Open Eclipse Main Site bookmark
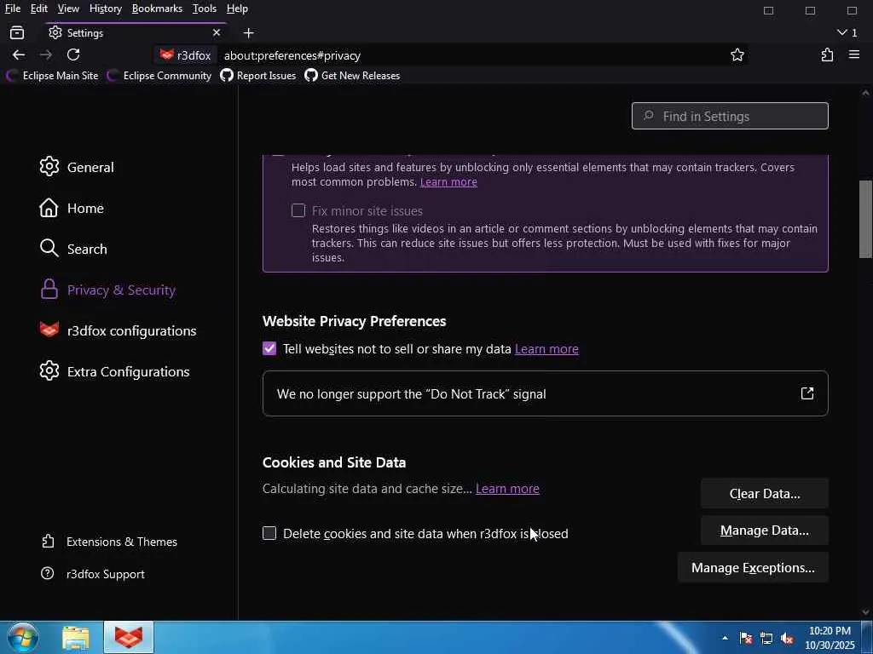 click(x=52, y=76)
